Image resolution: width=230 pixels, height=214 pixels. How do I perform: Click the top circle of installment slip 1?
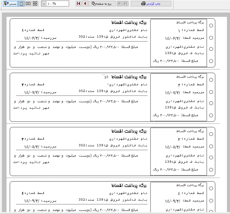211,26
